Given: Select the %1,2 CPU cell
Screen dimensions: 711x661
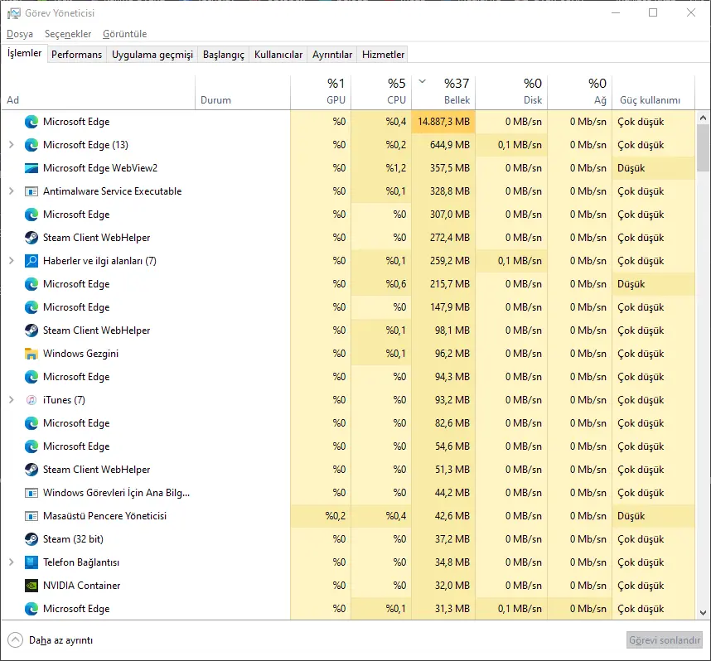Looking at the screenshot, I should (381, 168).
